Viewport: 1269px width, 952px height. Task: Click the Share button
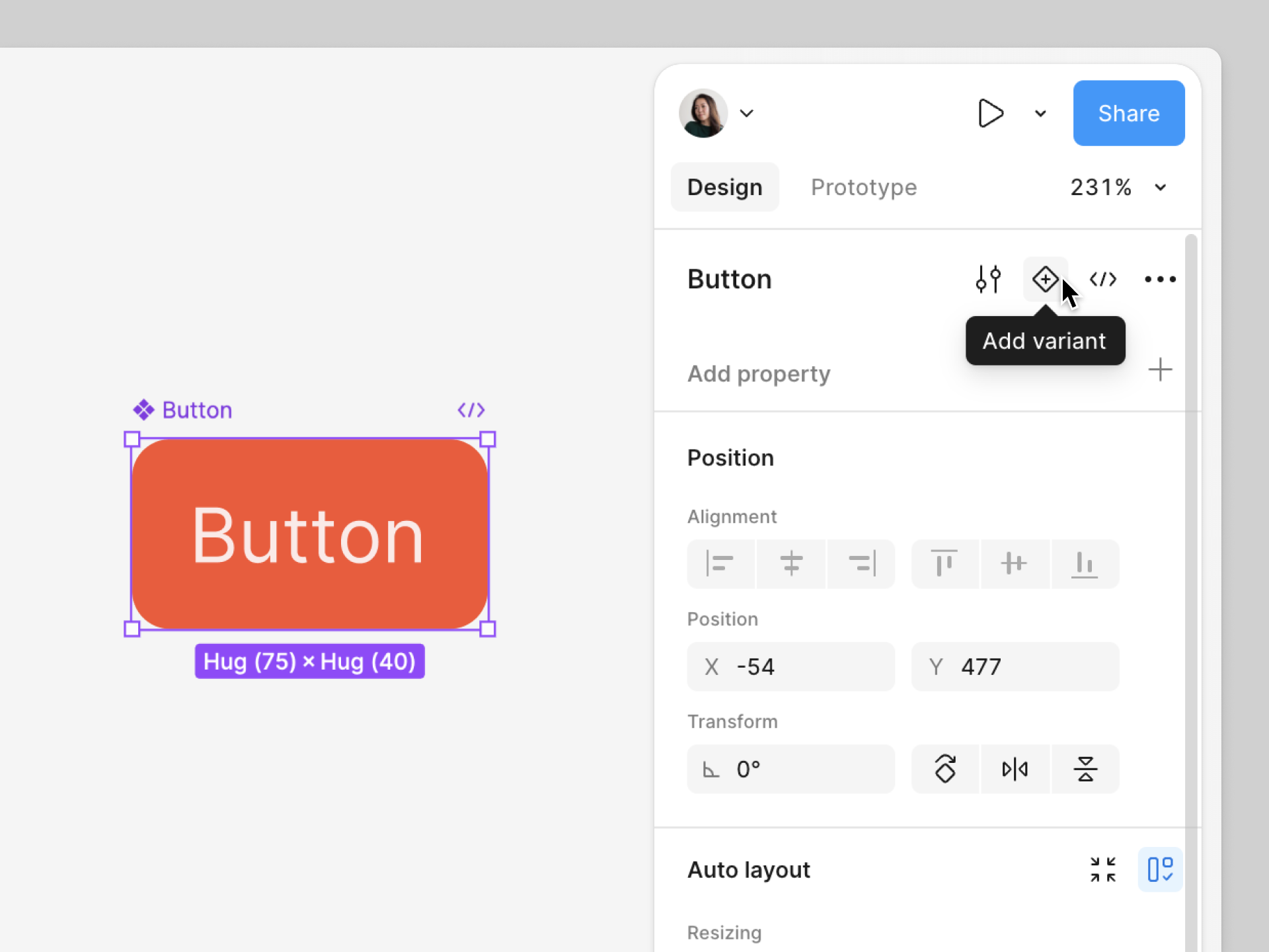[1128, 113]
